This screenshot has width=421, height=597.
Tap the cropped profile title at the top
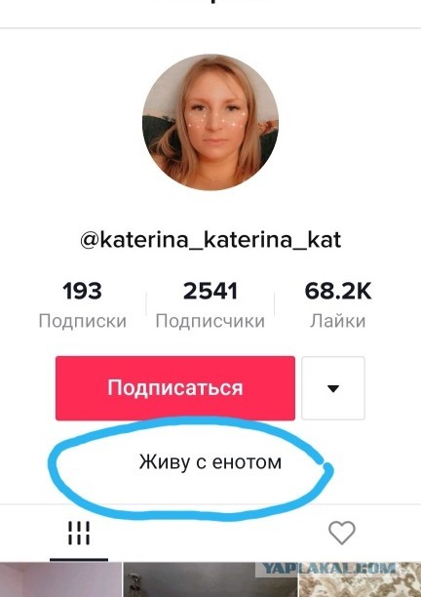click(210, 2)
